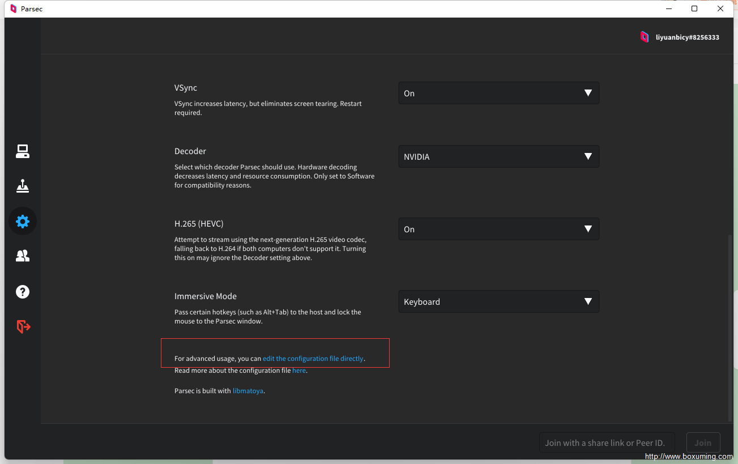738x464 pixels.
Task: Click the Parsec logo beside username
Action: pos(645,37)
